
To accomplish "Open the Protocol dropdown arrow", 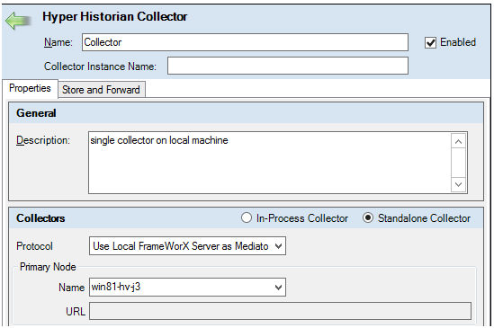I will pos(278,246).
